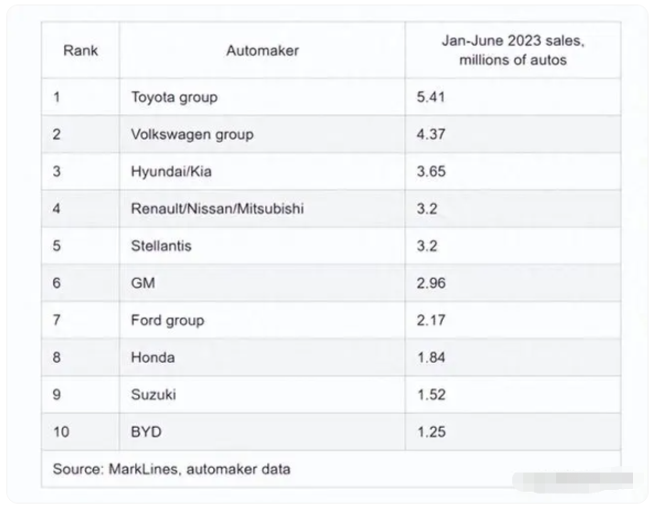
Task: Click the Rank column header
Action: tap(80, 50)
